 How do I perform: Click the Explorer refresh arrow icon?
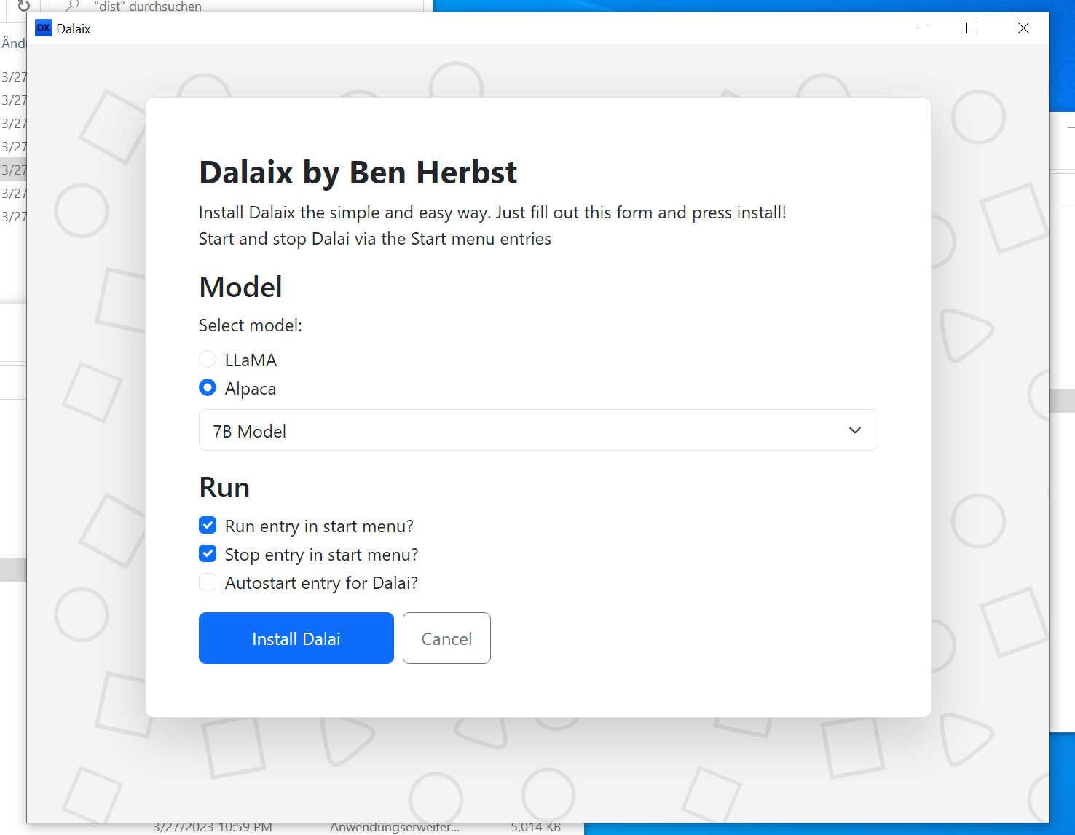tap(23, 6)
